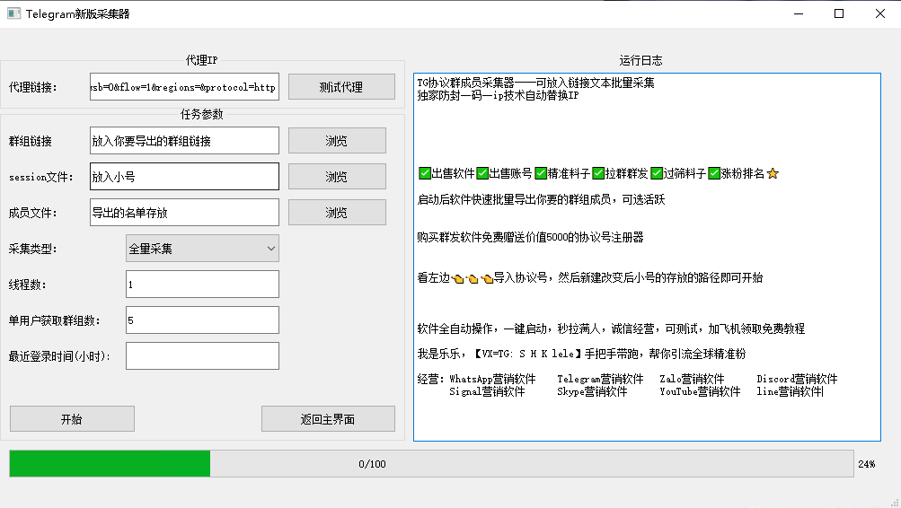Click log text 'Skype营销软件'
Image resolution: width=901 pixels, height=508 pixels.
coord(592,391)
